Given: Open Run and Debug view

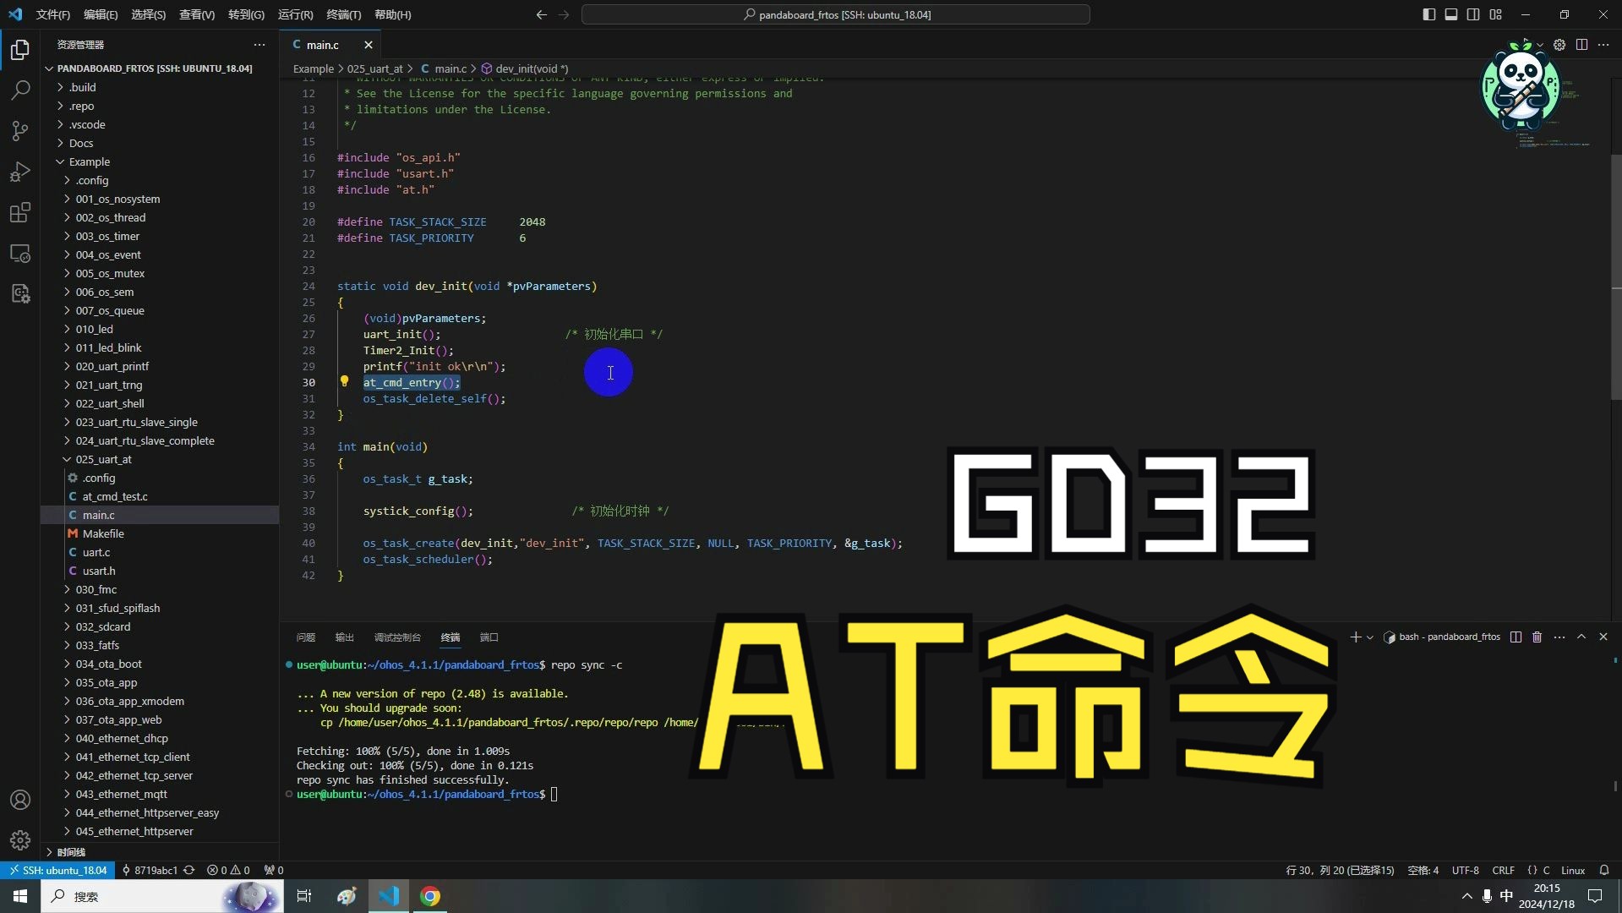Looking at the screenshot, I should tap(20, 172).
